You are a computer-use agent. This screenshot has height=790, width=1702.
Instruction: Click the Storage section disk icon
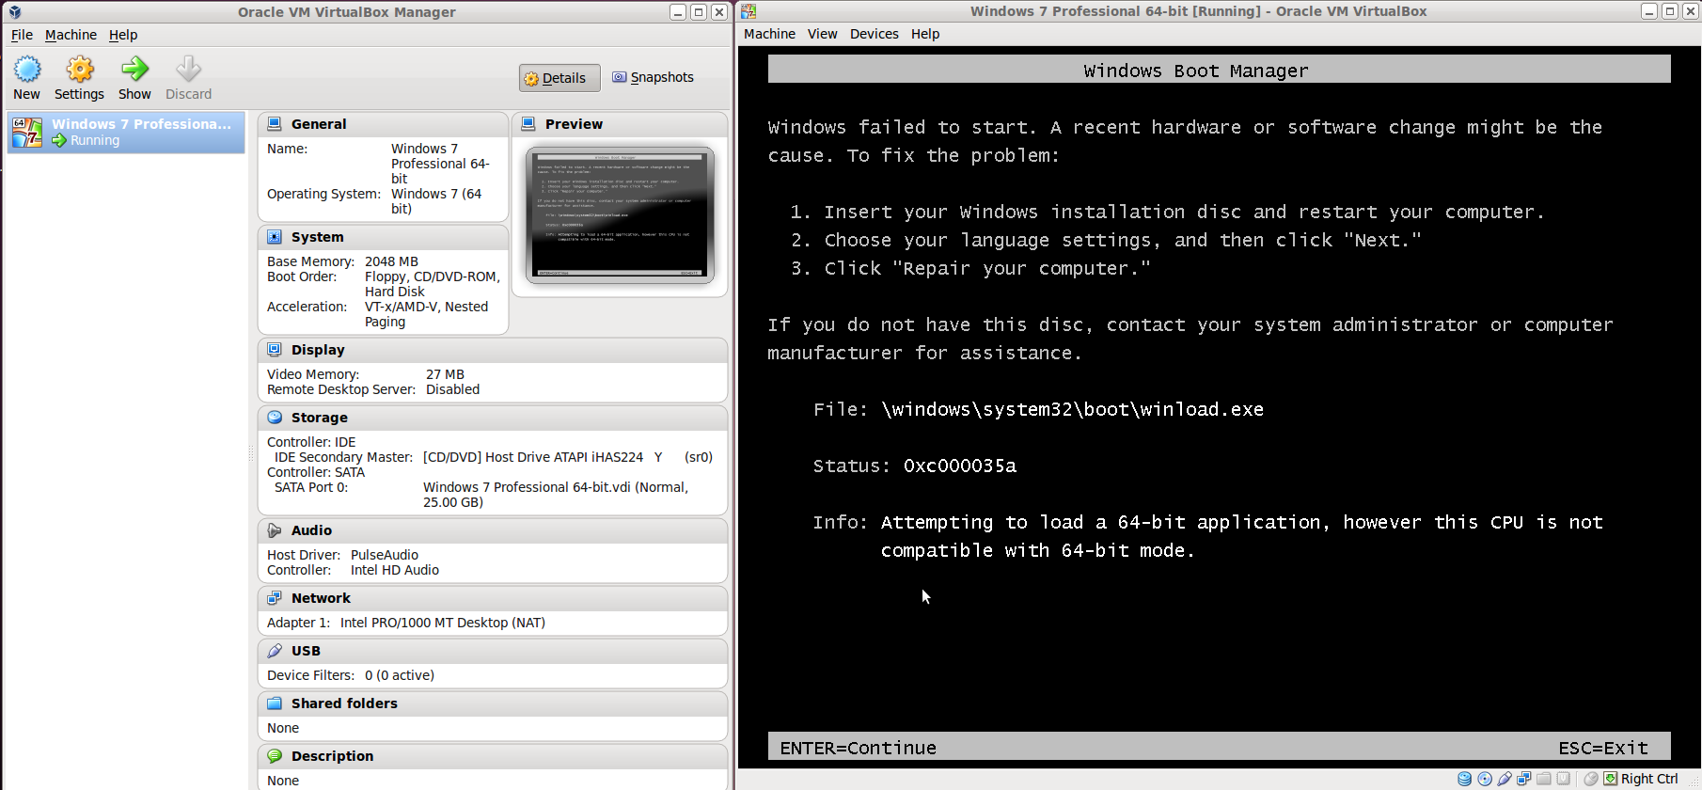coord(275,417)
